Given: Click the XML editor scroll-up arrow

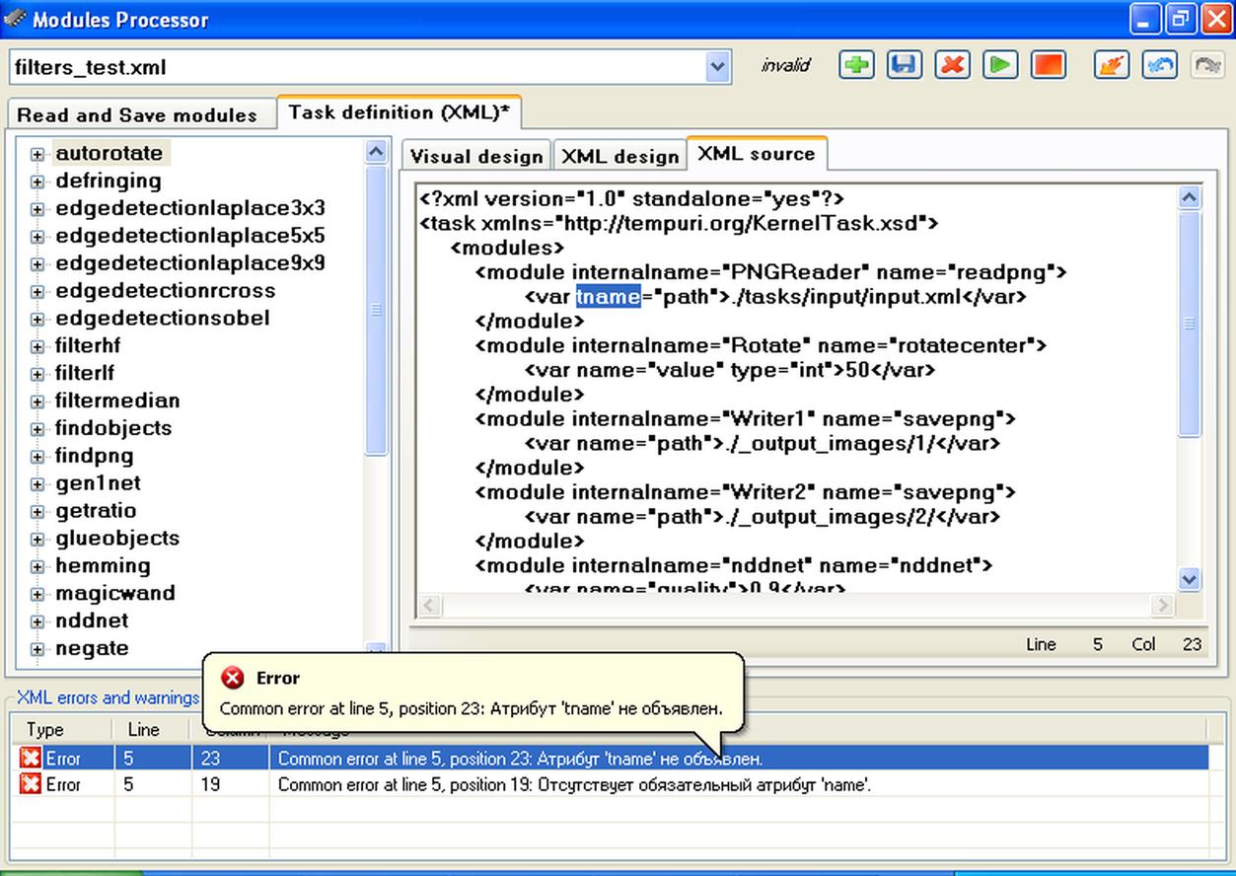Looking at the screenshot, I should click(x=1190, y=197).
